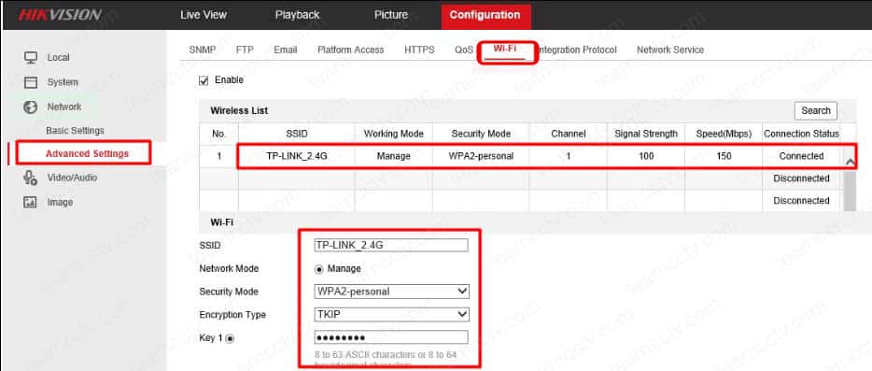Image resolution: width=872 pixels, height=371 pixels.
Task: Click the Key 1 password field
Action: coord(391,337)
